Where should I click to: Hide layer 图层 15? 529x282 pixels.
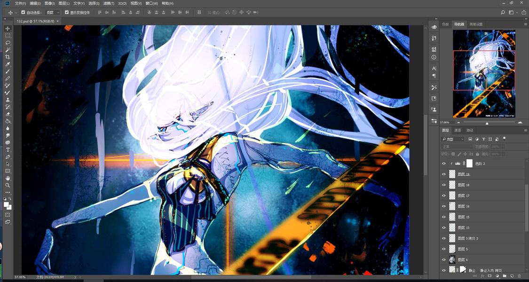click(x=443, y=217)
